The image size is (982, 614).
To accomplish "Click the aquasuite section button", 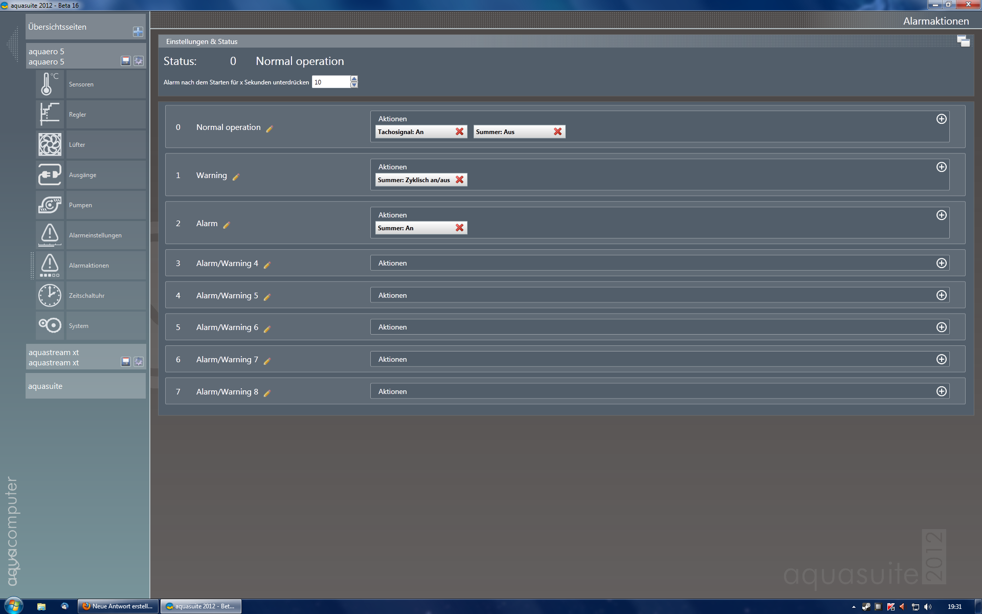I will click(x=85, y=386).
